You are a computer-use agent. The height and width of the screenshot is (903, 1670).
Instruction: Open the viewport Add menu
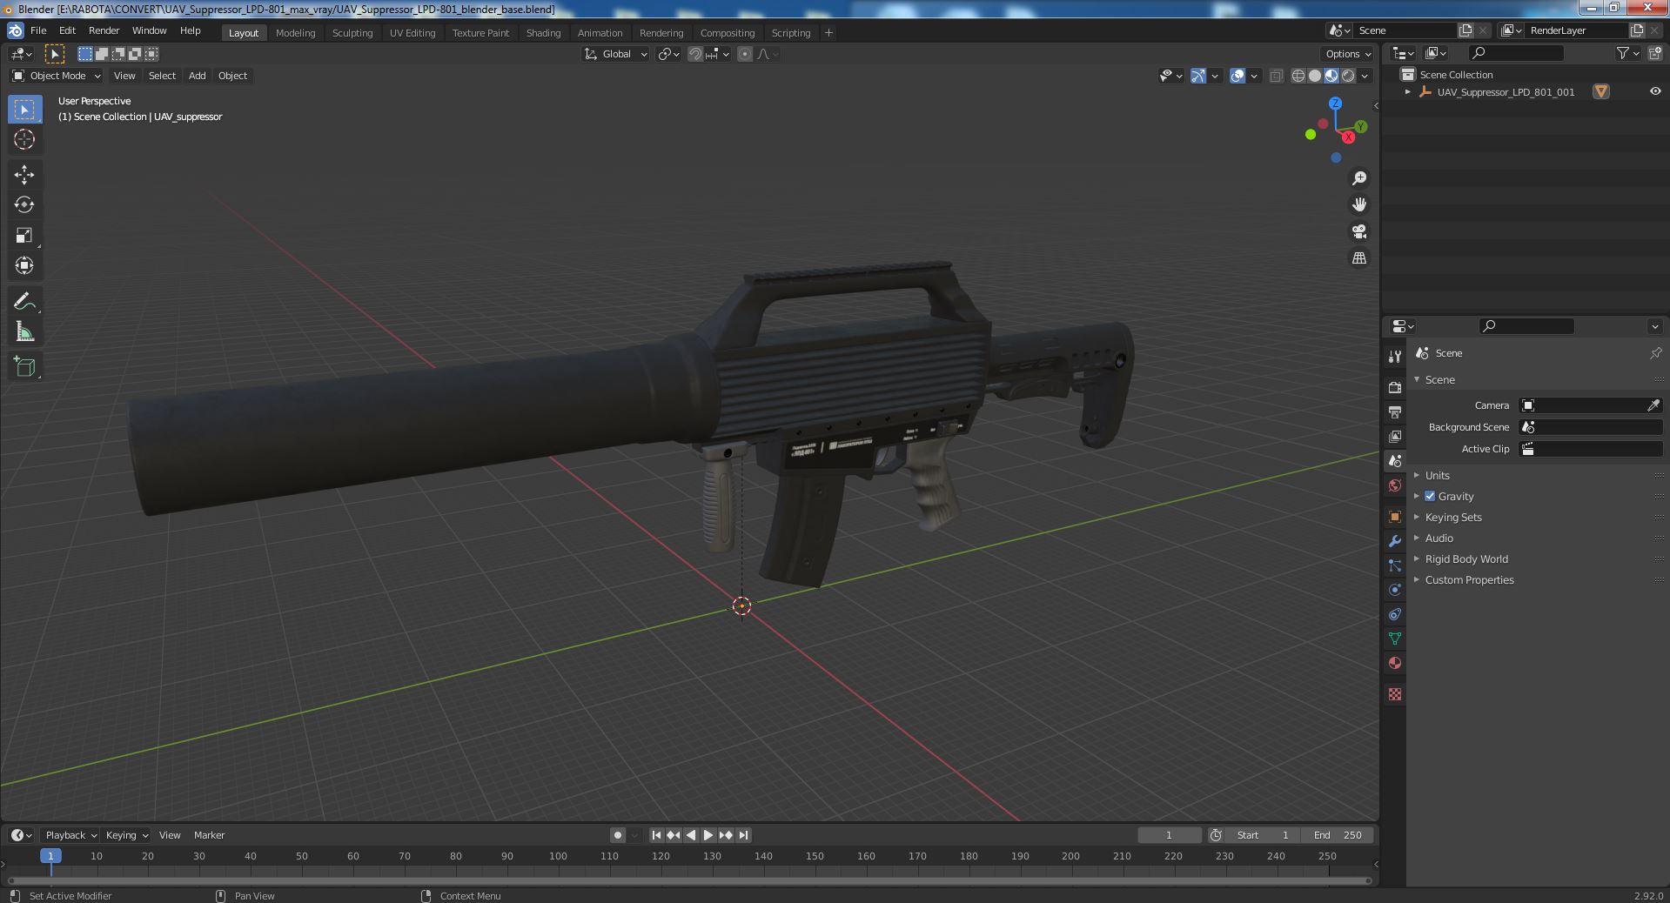(x=198, y=76)
